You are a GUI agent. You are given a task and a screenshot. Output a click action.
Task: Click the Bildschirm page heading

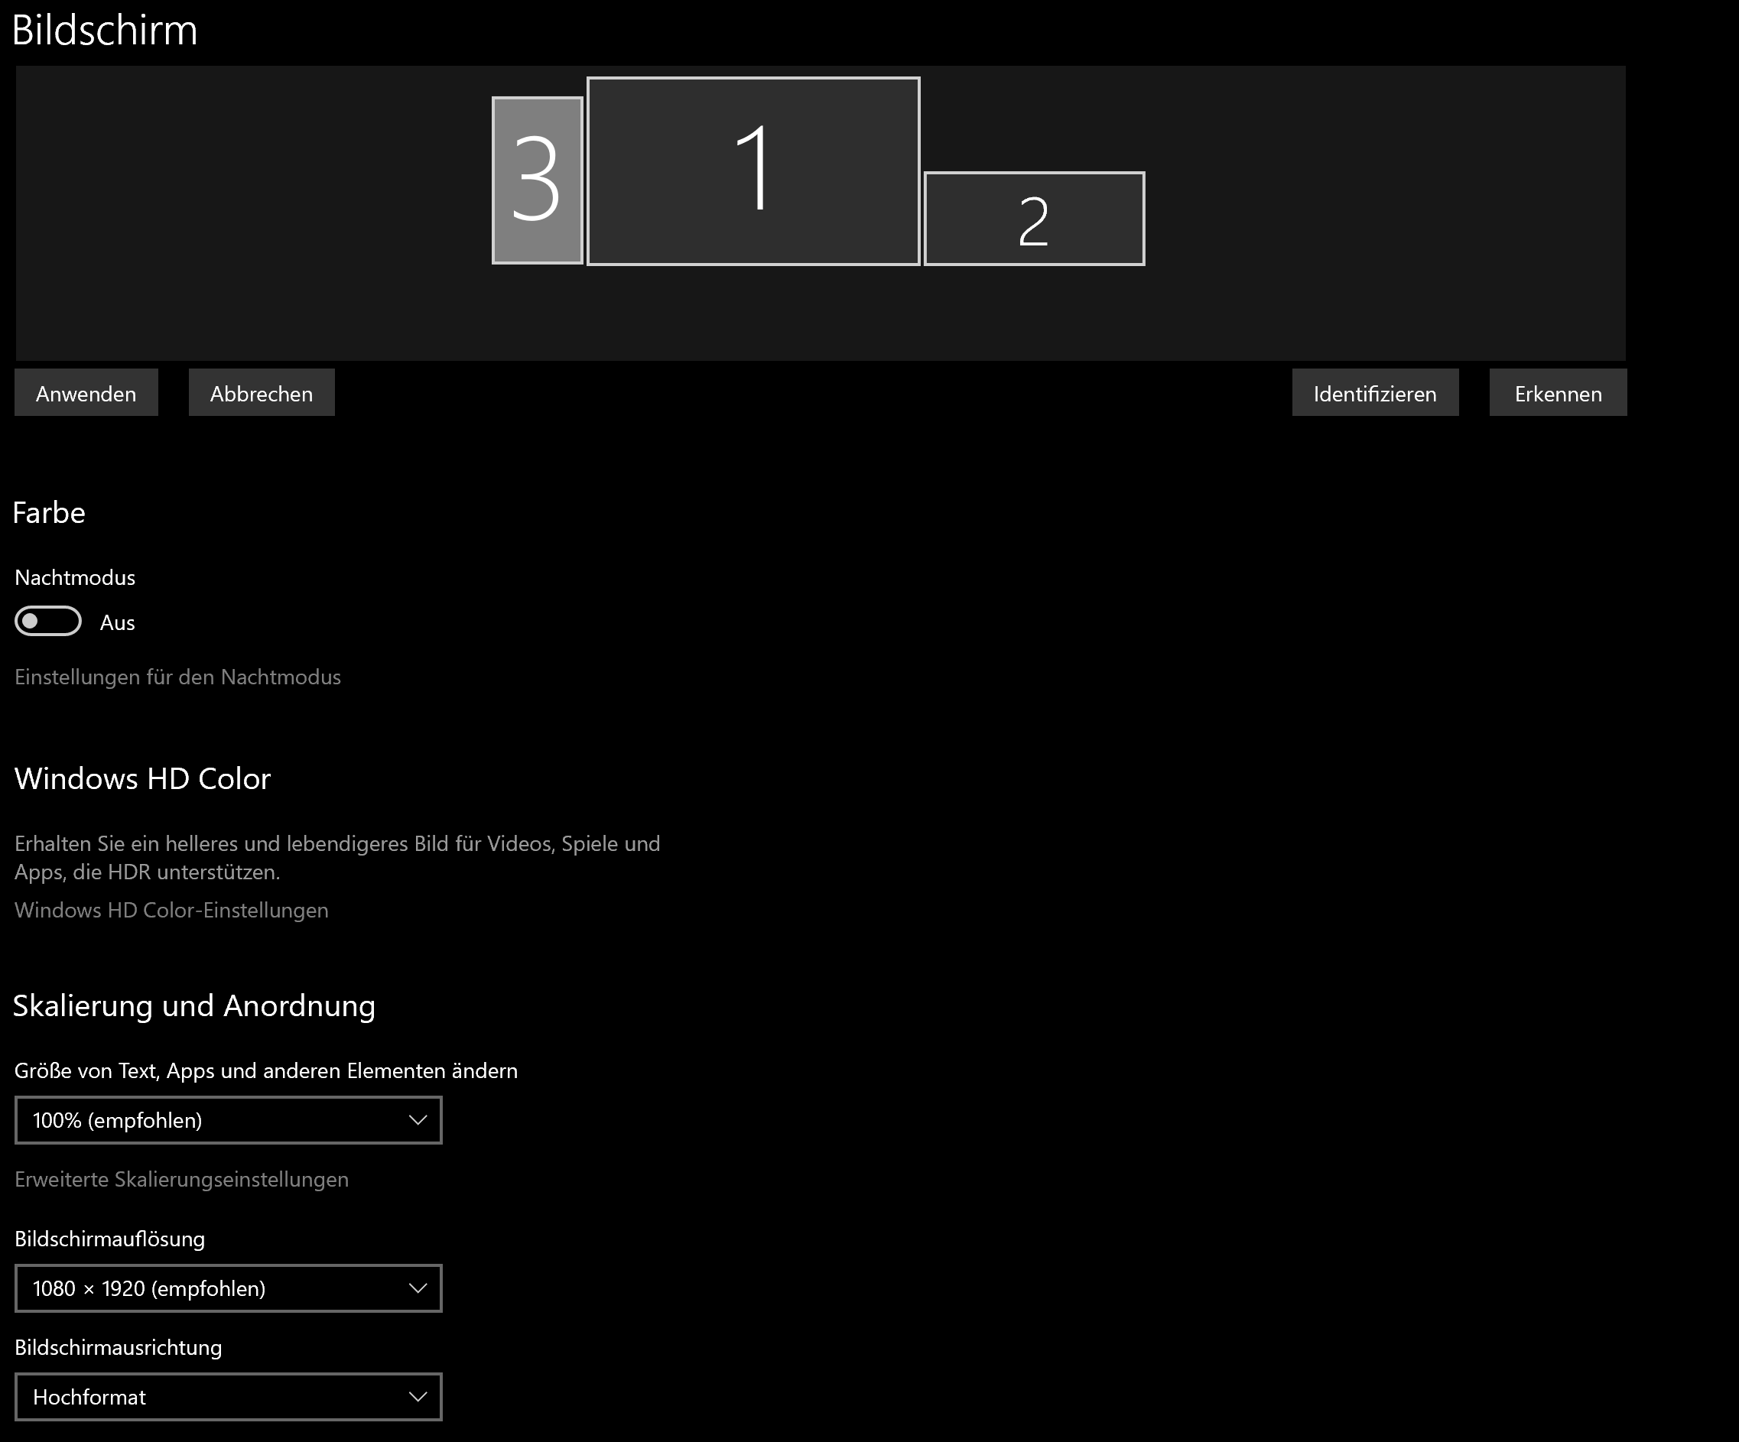point(106,30)
